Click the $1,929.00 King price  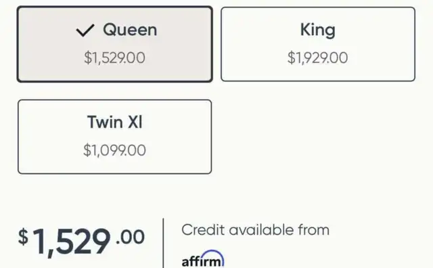[x=317, y=58]
